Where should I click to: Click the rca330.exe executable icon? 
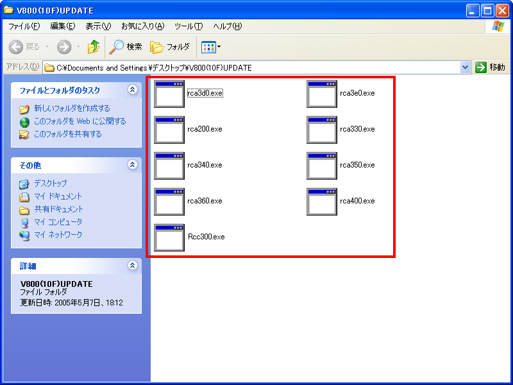pyautogui.click(x=322, y=130)
